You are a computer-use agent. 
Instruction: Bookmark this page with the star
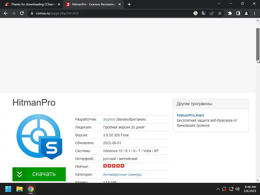click(x=220, y=13)
